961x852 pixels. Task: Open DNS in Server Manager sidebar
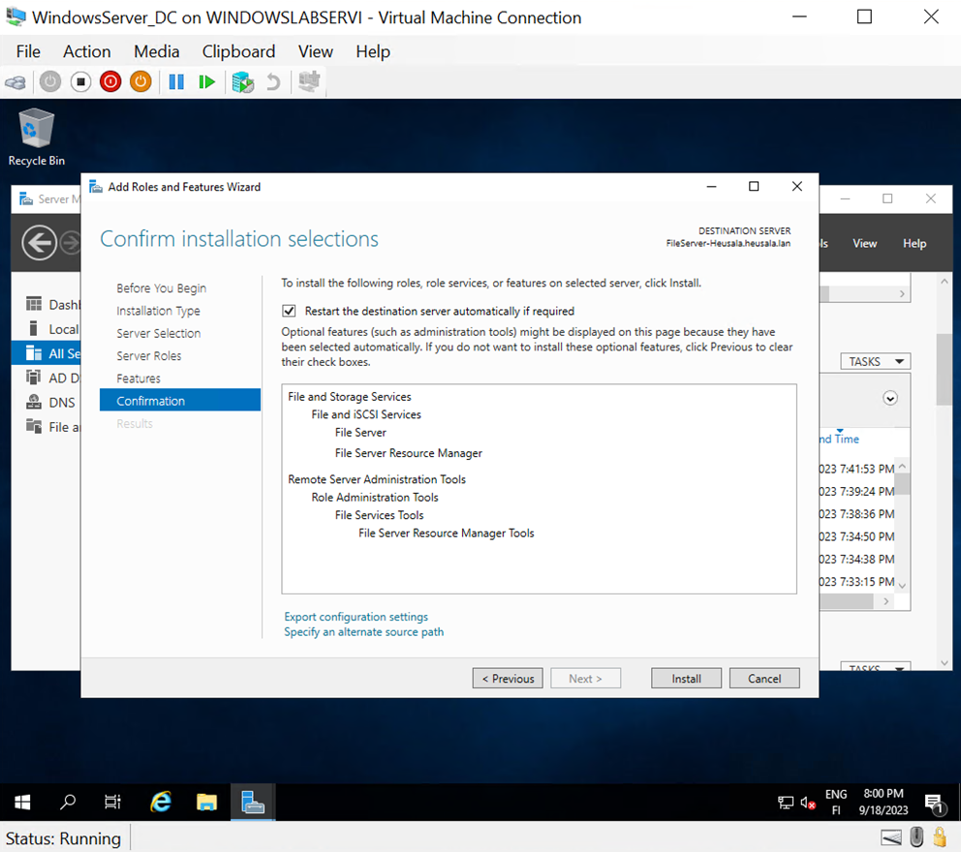coord(55,402)
